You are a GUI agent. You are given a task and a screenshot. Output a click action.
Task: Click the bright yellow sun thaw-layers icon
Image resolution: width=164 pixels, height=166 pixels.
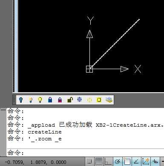pos(99,100)
